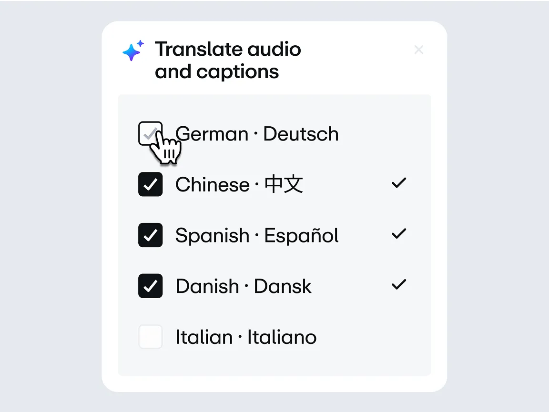
Task: Click the native name "Español"
Action: coord(302,236)
